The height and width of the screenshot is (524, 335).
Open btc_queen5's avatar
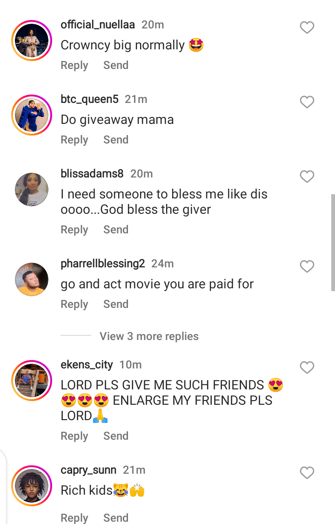(x=32, y=115)
